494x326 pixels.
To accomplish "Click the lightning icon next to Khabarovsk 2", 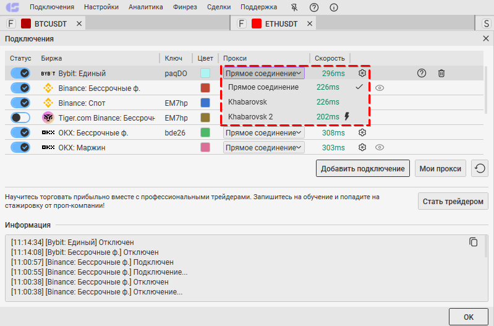I will (347, 116).
